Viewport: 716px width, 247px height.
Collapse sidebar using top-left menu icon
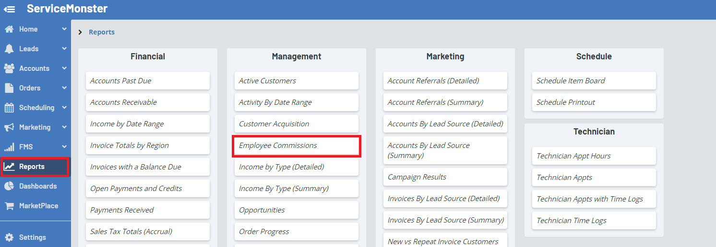(x=10, y=9)
